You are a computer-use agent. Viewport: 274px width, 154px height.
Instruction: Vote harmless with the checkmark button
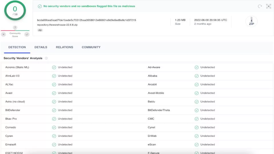pos(27,35)
